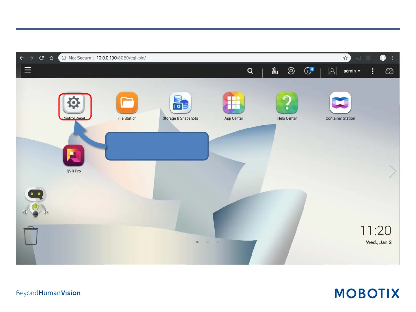Launch the QVR Pro app
The image size is (416, 312).
point(74,155)
